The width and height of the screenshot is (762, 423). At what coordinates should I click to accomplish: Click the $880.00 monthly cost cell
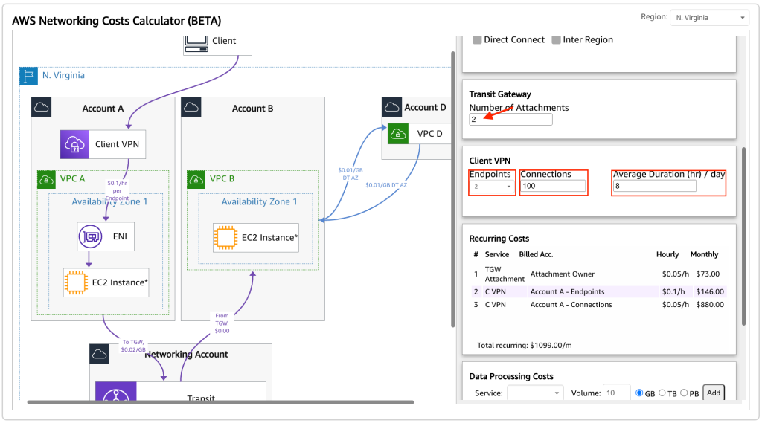pyautogui.click(x=710, y=305)
